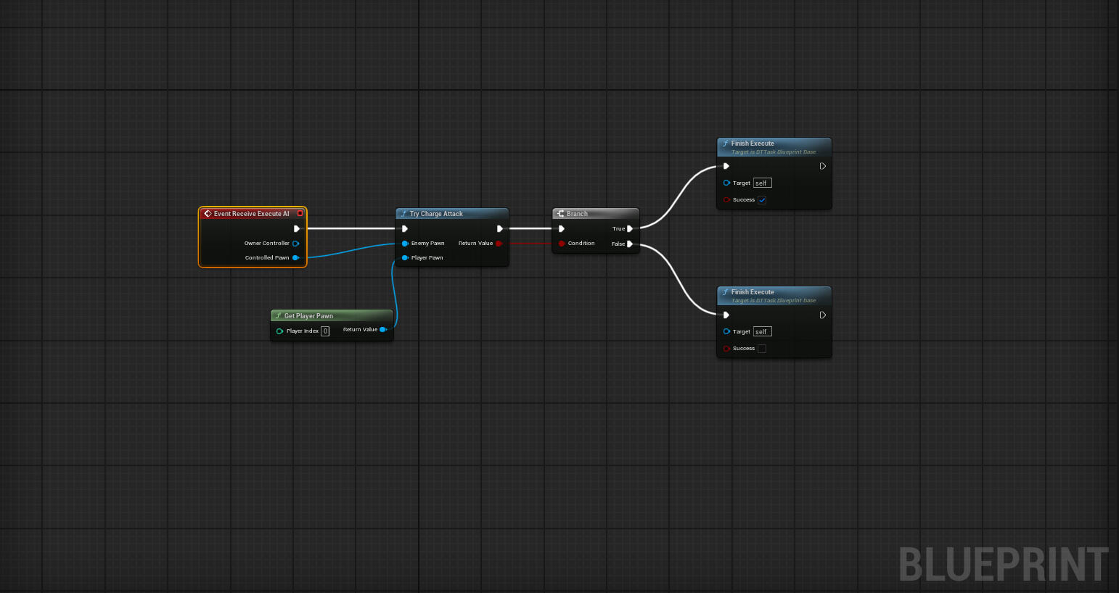
Task: Check Success on the lower Finish Execute node
Action: (762, 349)
